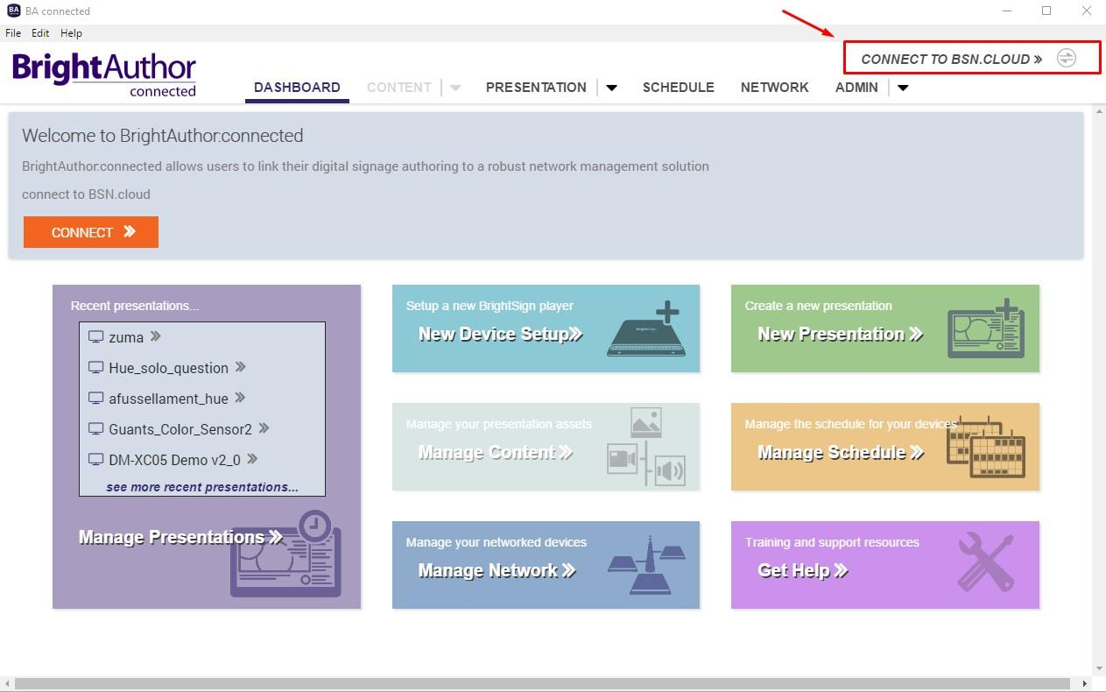Image resolution: width=1106 pixels, height=692 pixels.
Task: Open recent presentation Hue_solo_question
Action: pos(167,368)
